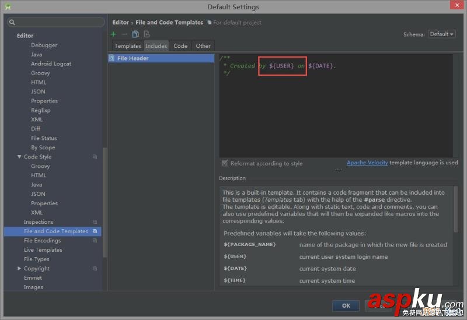This screenshot has width=467, height=320.
Task: Collapse the Code Style tree node
Action: click(x=19, y=157)
